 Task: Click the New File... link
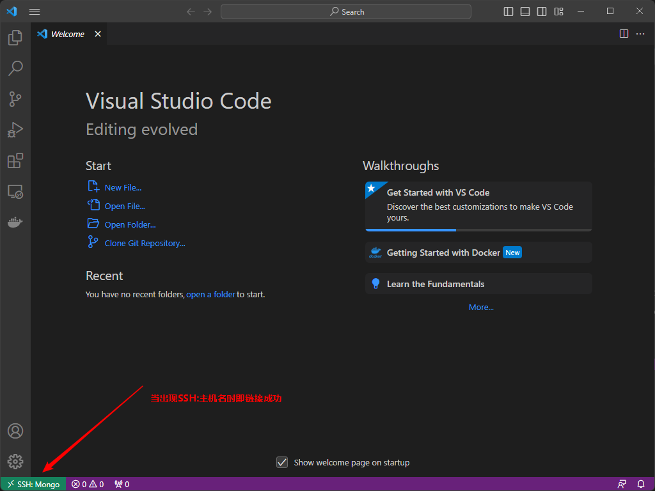[x=123, y=188]
